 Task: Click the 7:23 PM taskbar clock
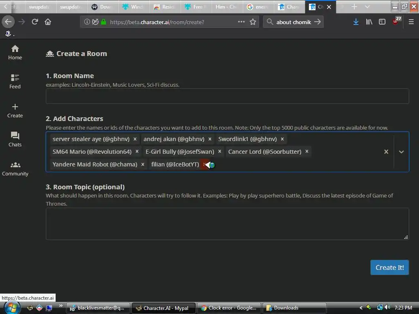click(x=403, y=307)
